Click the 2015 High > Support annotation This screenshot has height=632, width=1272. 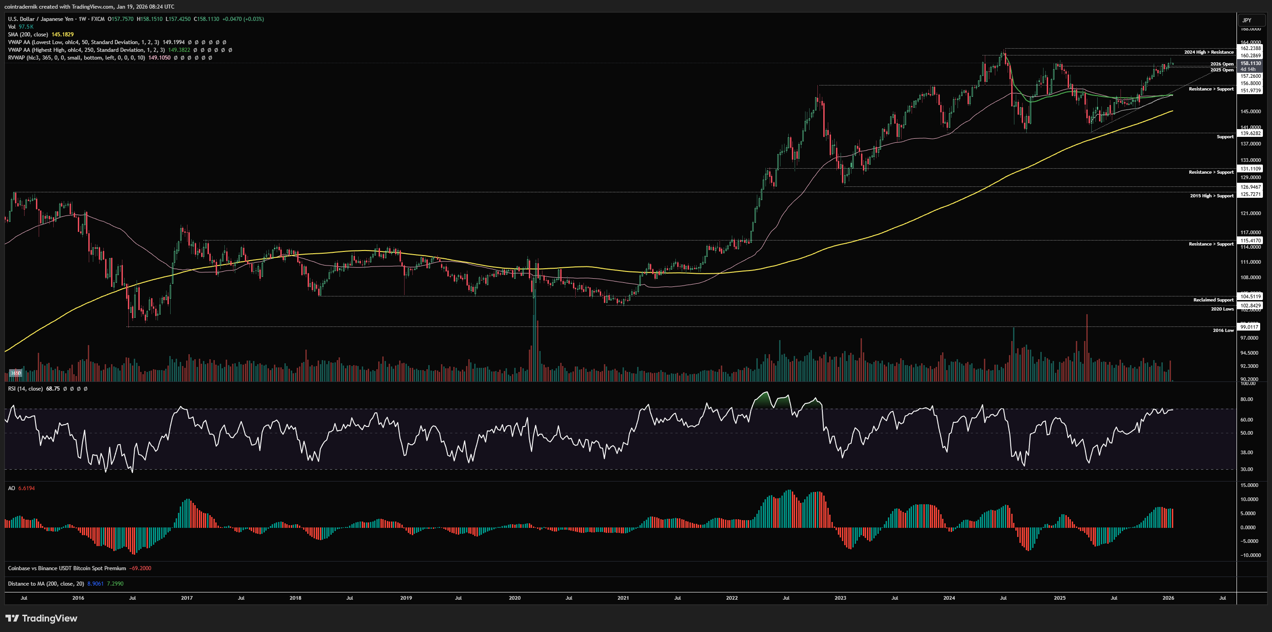pos(1211,196)
